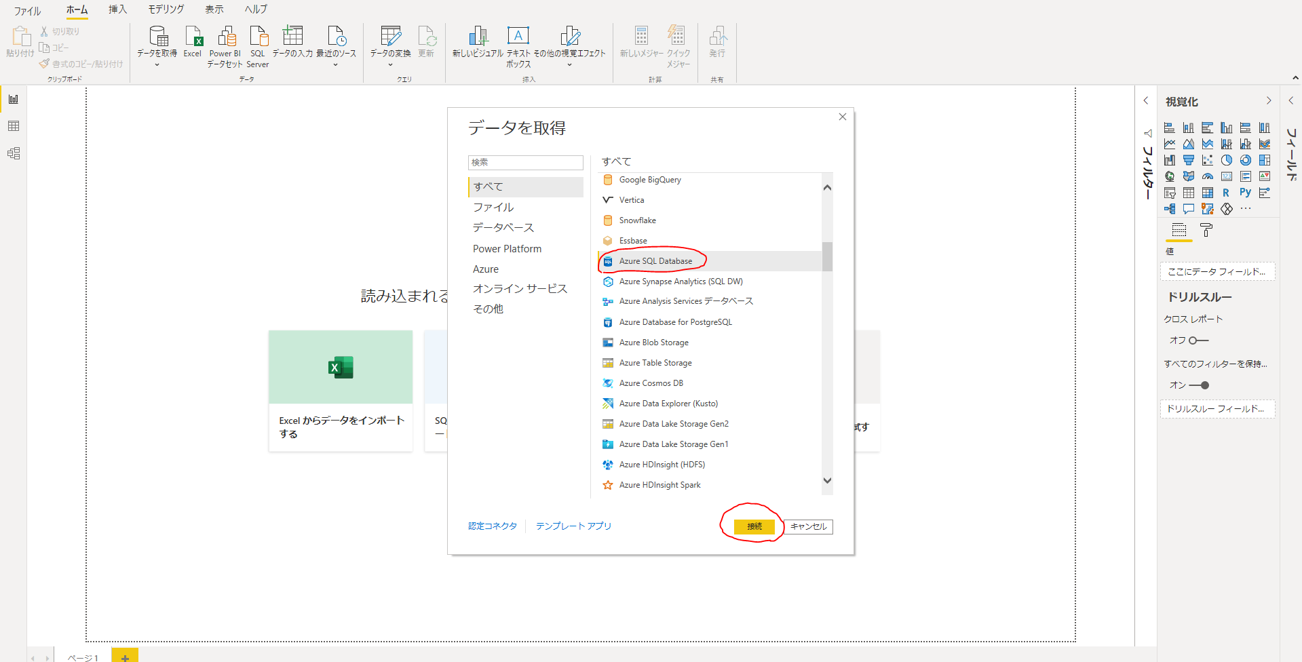Click the 検索 field in the dialog

pyautogui.click(x=526, y=163)
